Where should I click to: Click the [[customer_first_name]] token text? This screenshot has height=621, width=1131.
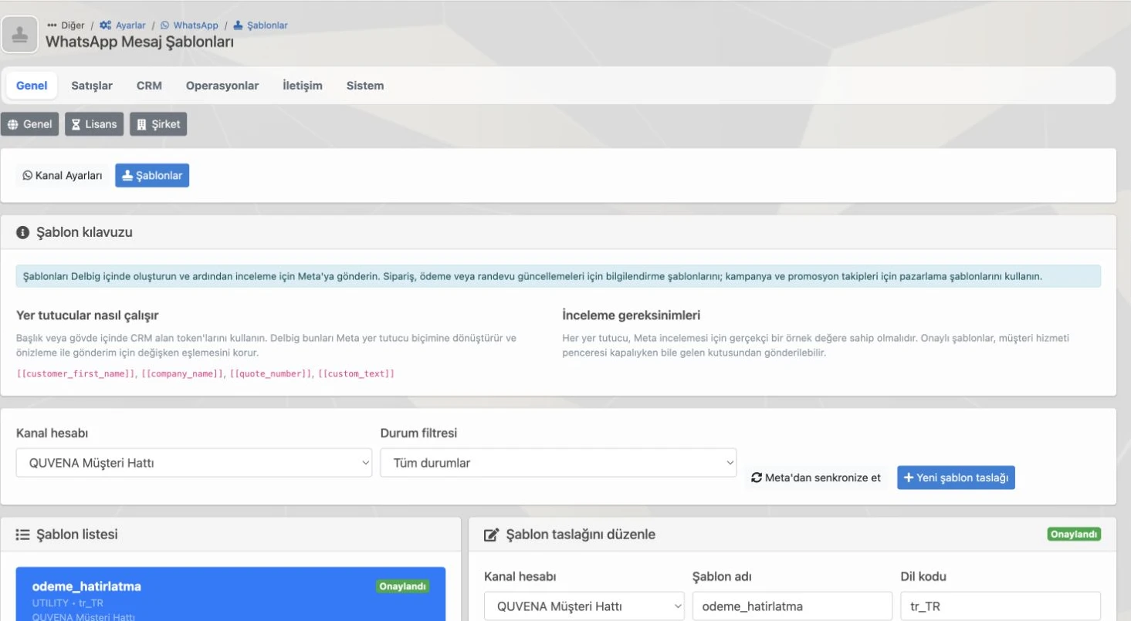pos(76,373)
